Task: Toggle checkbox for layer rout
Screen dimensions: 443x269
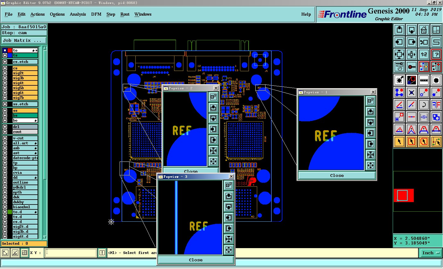Action: pos(5,132)
